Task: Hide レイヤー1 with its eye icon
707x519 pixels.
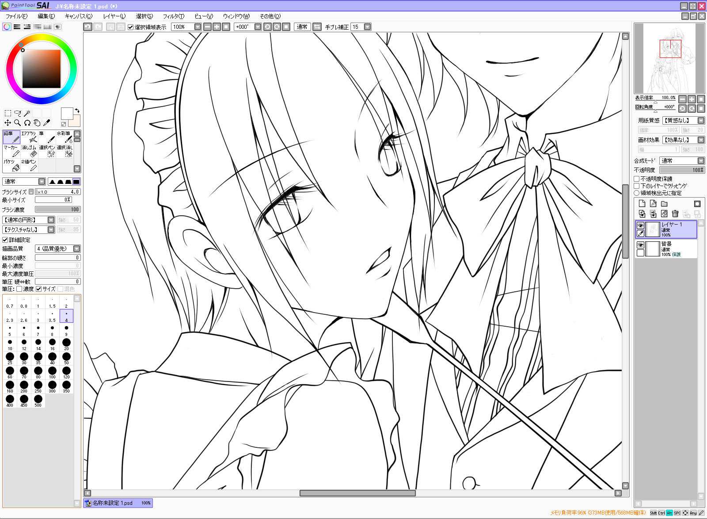Action: coord(640,225)
